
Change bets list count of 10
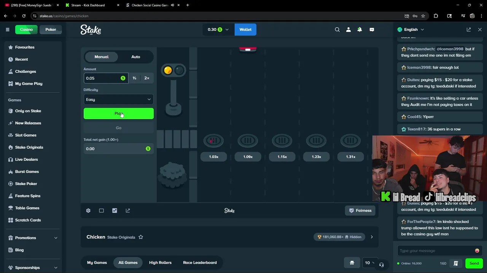[369, 262]
